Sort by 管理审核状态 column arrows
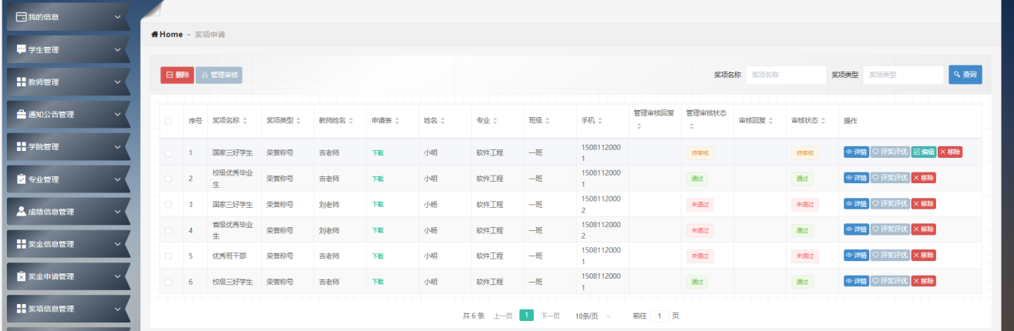The height and width of the screenshot is (331, 1014). tap(690, 127)
